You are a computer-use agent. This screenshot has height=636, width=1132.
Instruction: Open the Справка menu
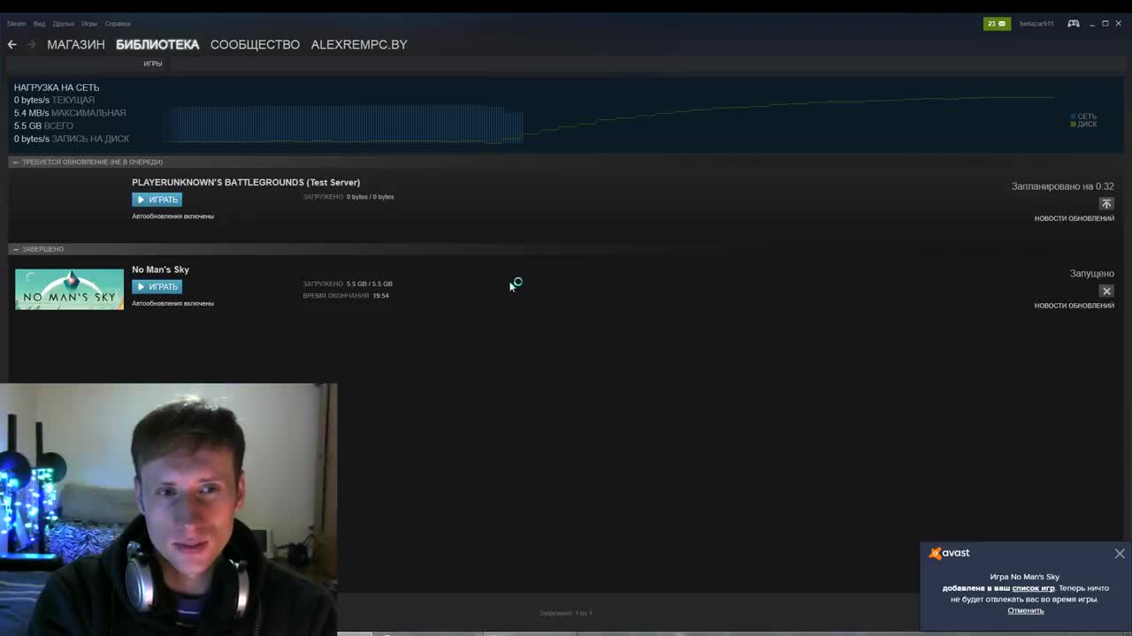118,24
